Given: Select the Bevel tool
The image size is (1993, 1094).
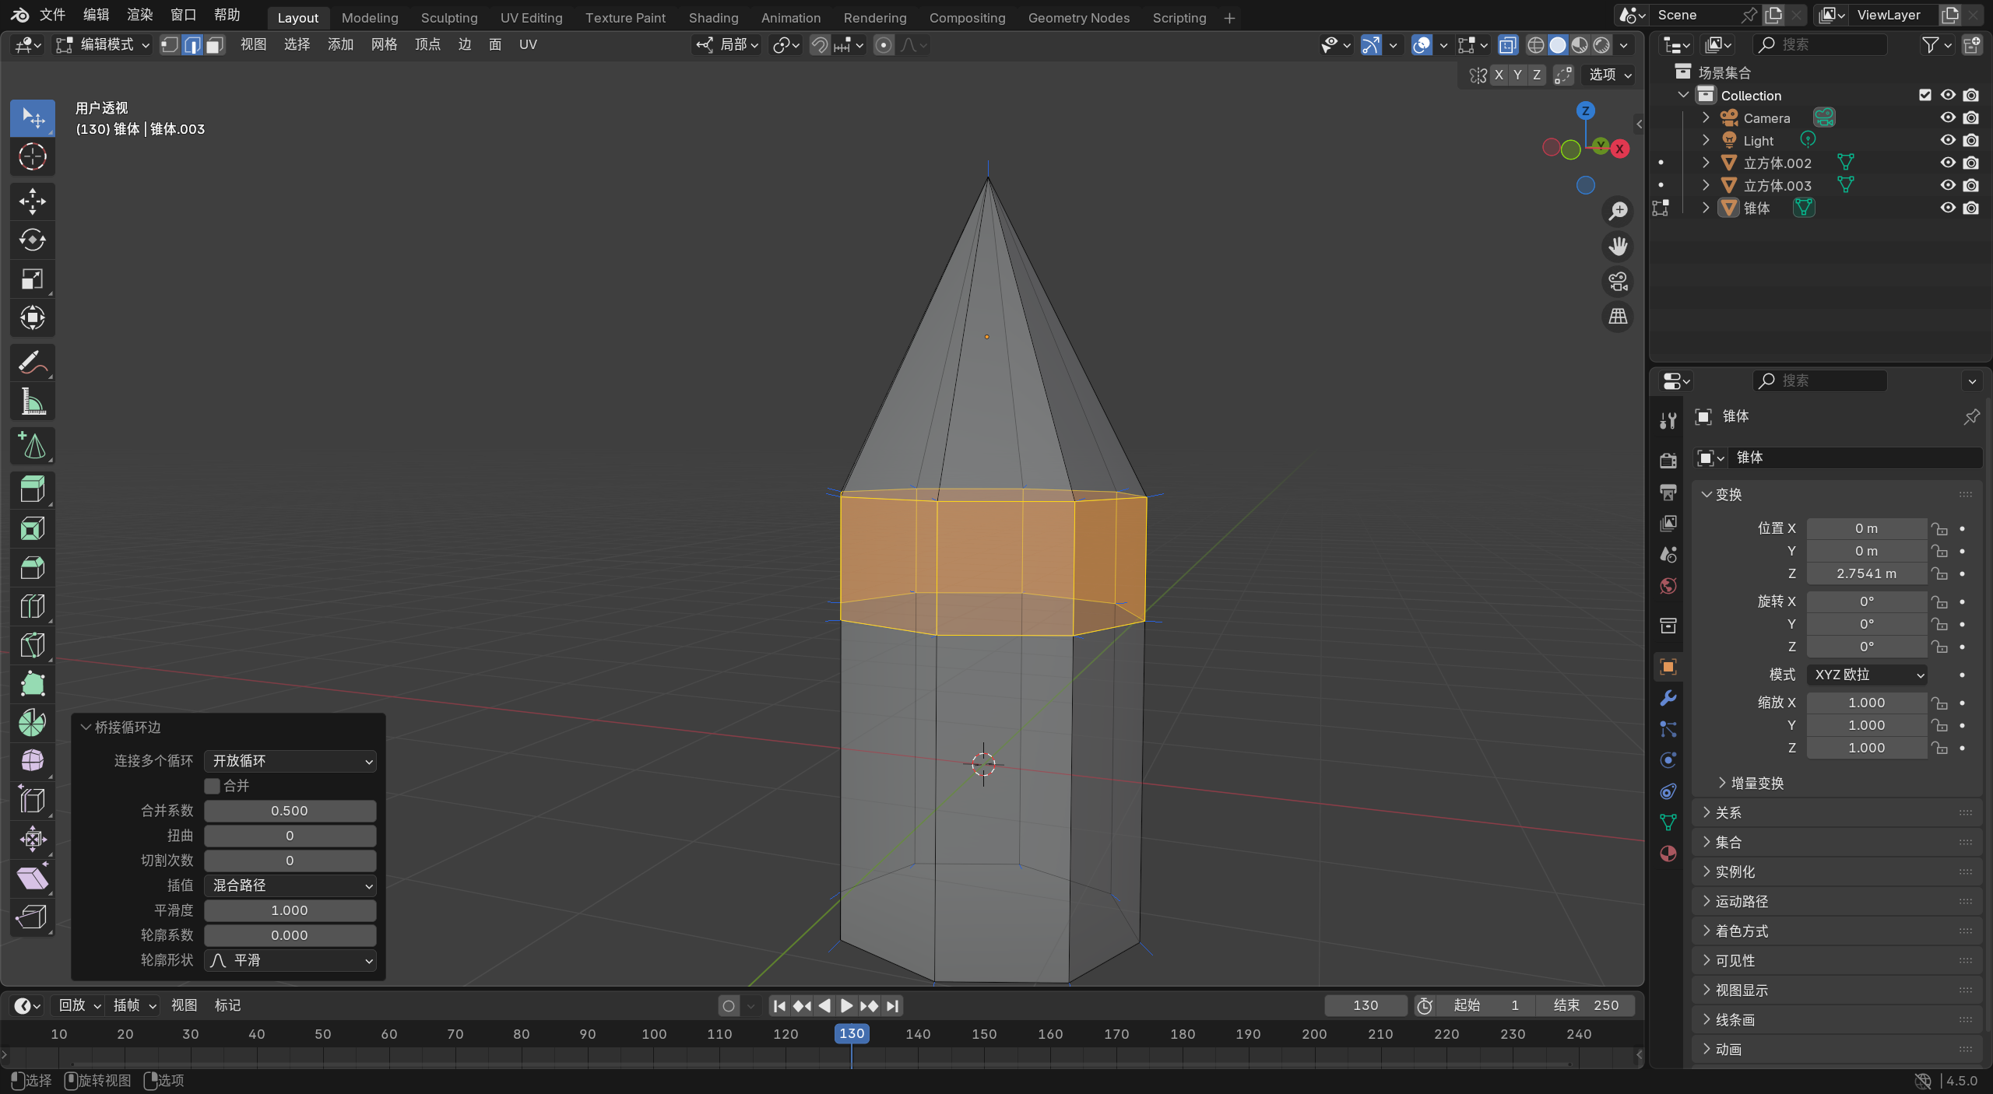Looking at the screenshot, I should (32, 567).
